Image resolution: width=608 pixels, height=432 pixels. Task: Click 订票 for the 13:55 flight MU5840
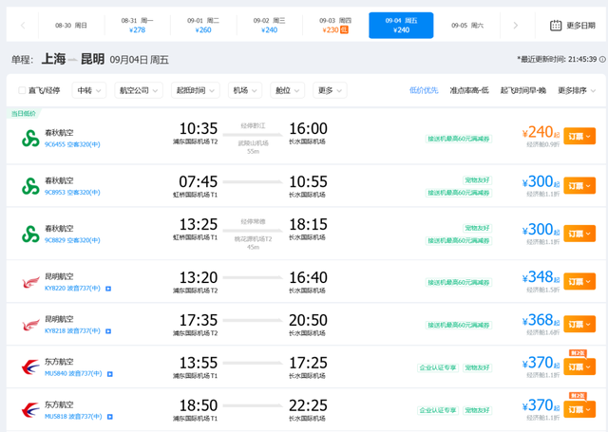click(579, 366)
